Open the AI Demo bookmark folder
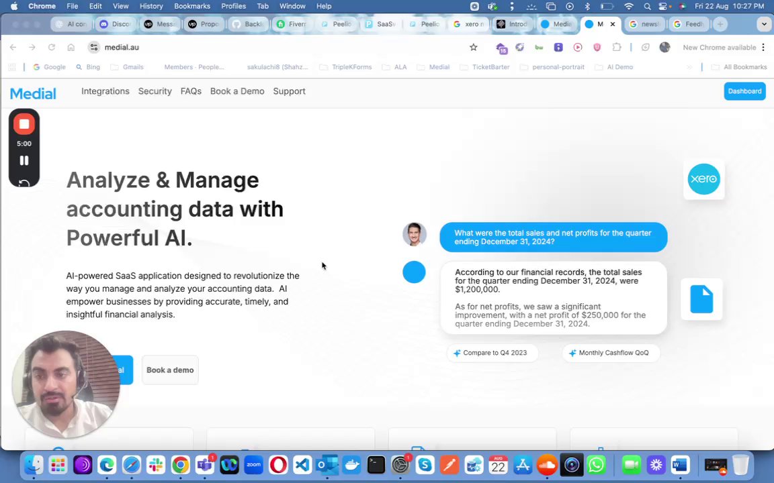Viewport: 774px width, 483px height. [x=613, y=67]
